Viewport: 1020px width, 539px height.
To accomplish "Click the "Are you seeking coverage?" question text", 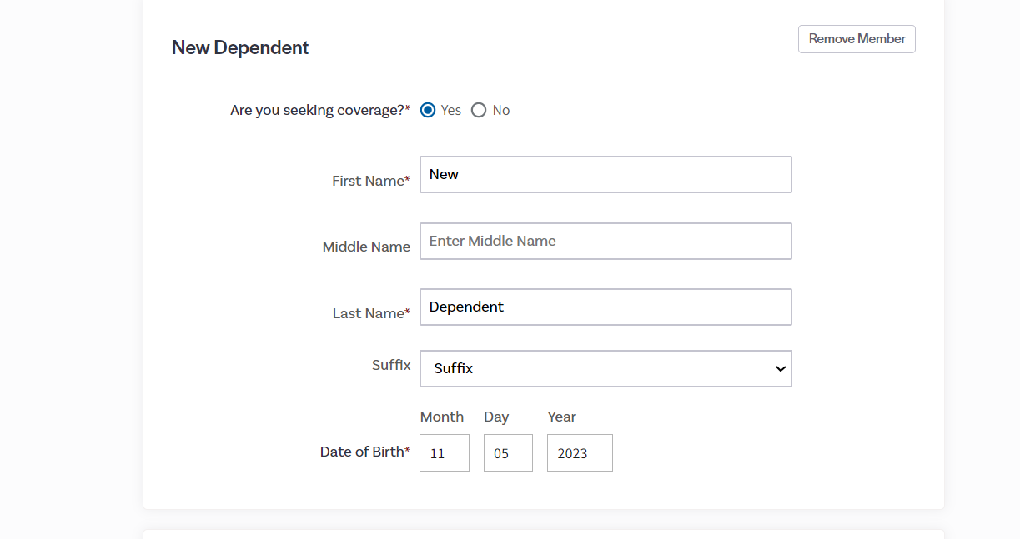I will [317, 110].
